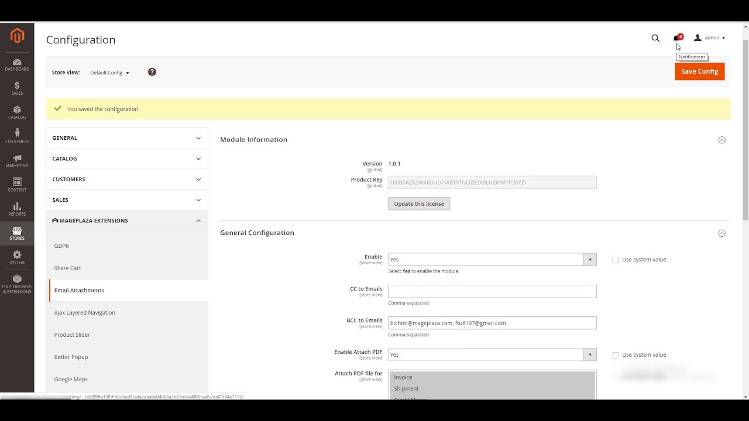Expand the Sales configuration section
749x421 pixels.
pos(127,200)
